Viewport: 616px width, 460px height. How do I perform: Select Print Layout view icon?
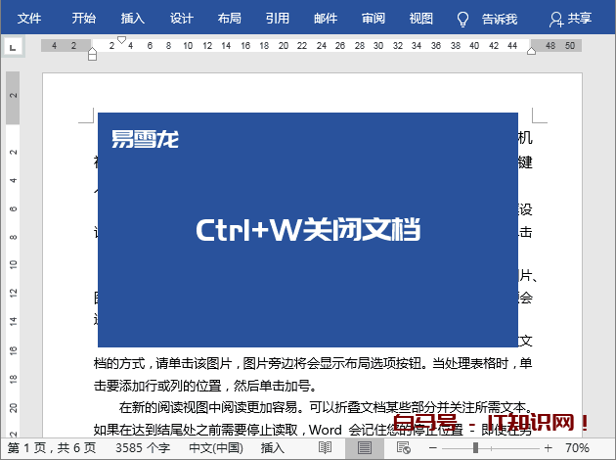coord(365,447)
